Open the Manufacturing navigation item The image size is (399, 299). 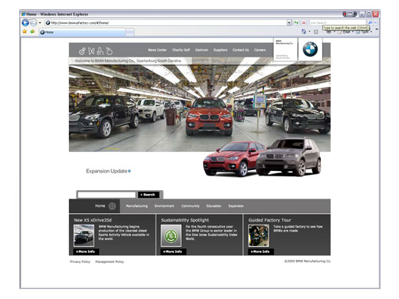point(137,206)
